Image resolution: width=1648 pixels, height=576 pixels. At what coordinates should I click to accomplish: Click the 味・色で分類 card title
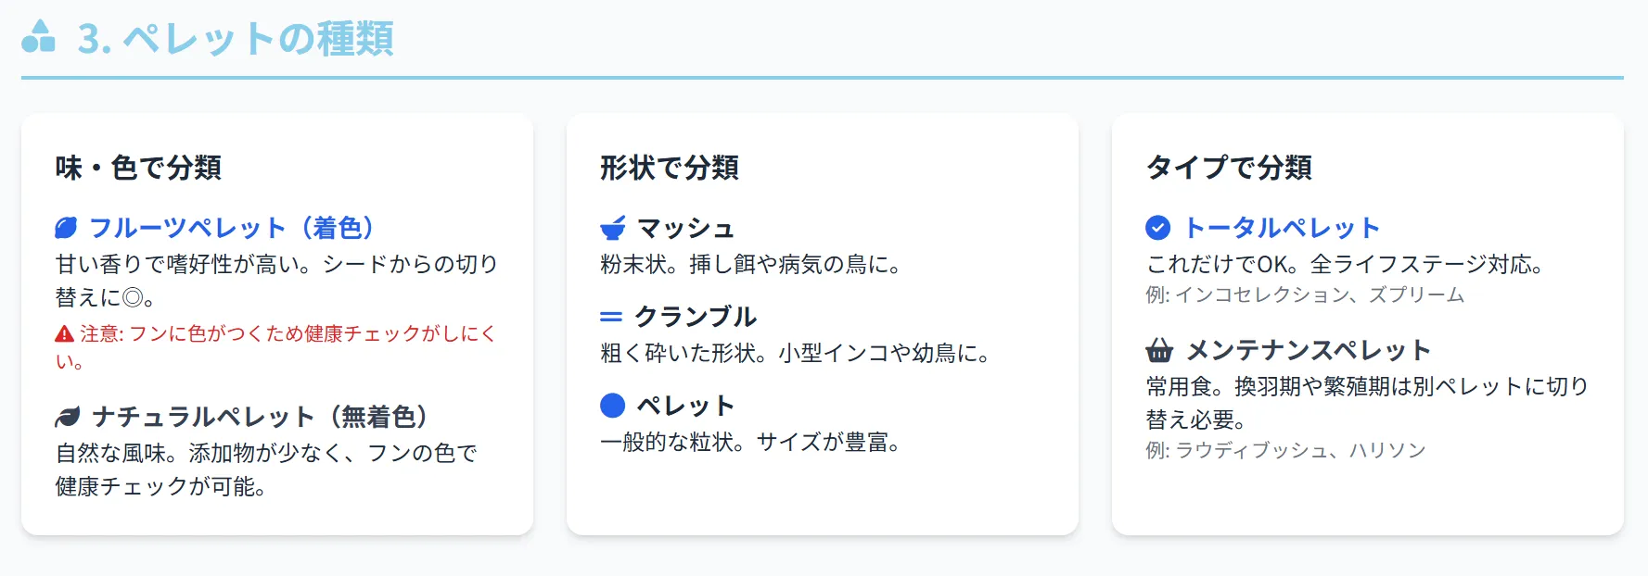click(138, 168)
